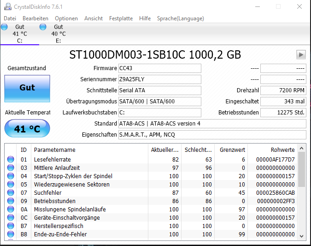
Task: Click status orb for Suchfehler row
Action: tap(11, 192)
